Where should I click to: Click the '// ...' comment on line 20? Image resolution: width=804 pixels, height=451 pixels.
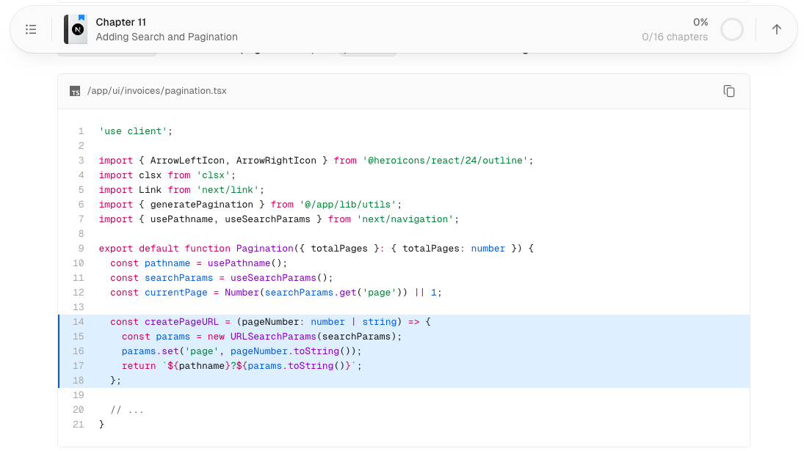point(127,409)
